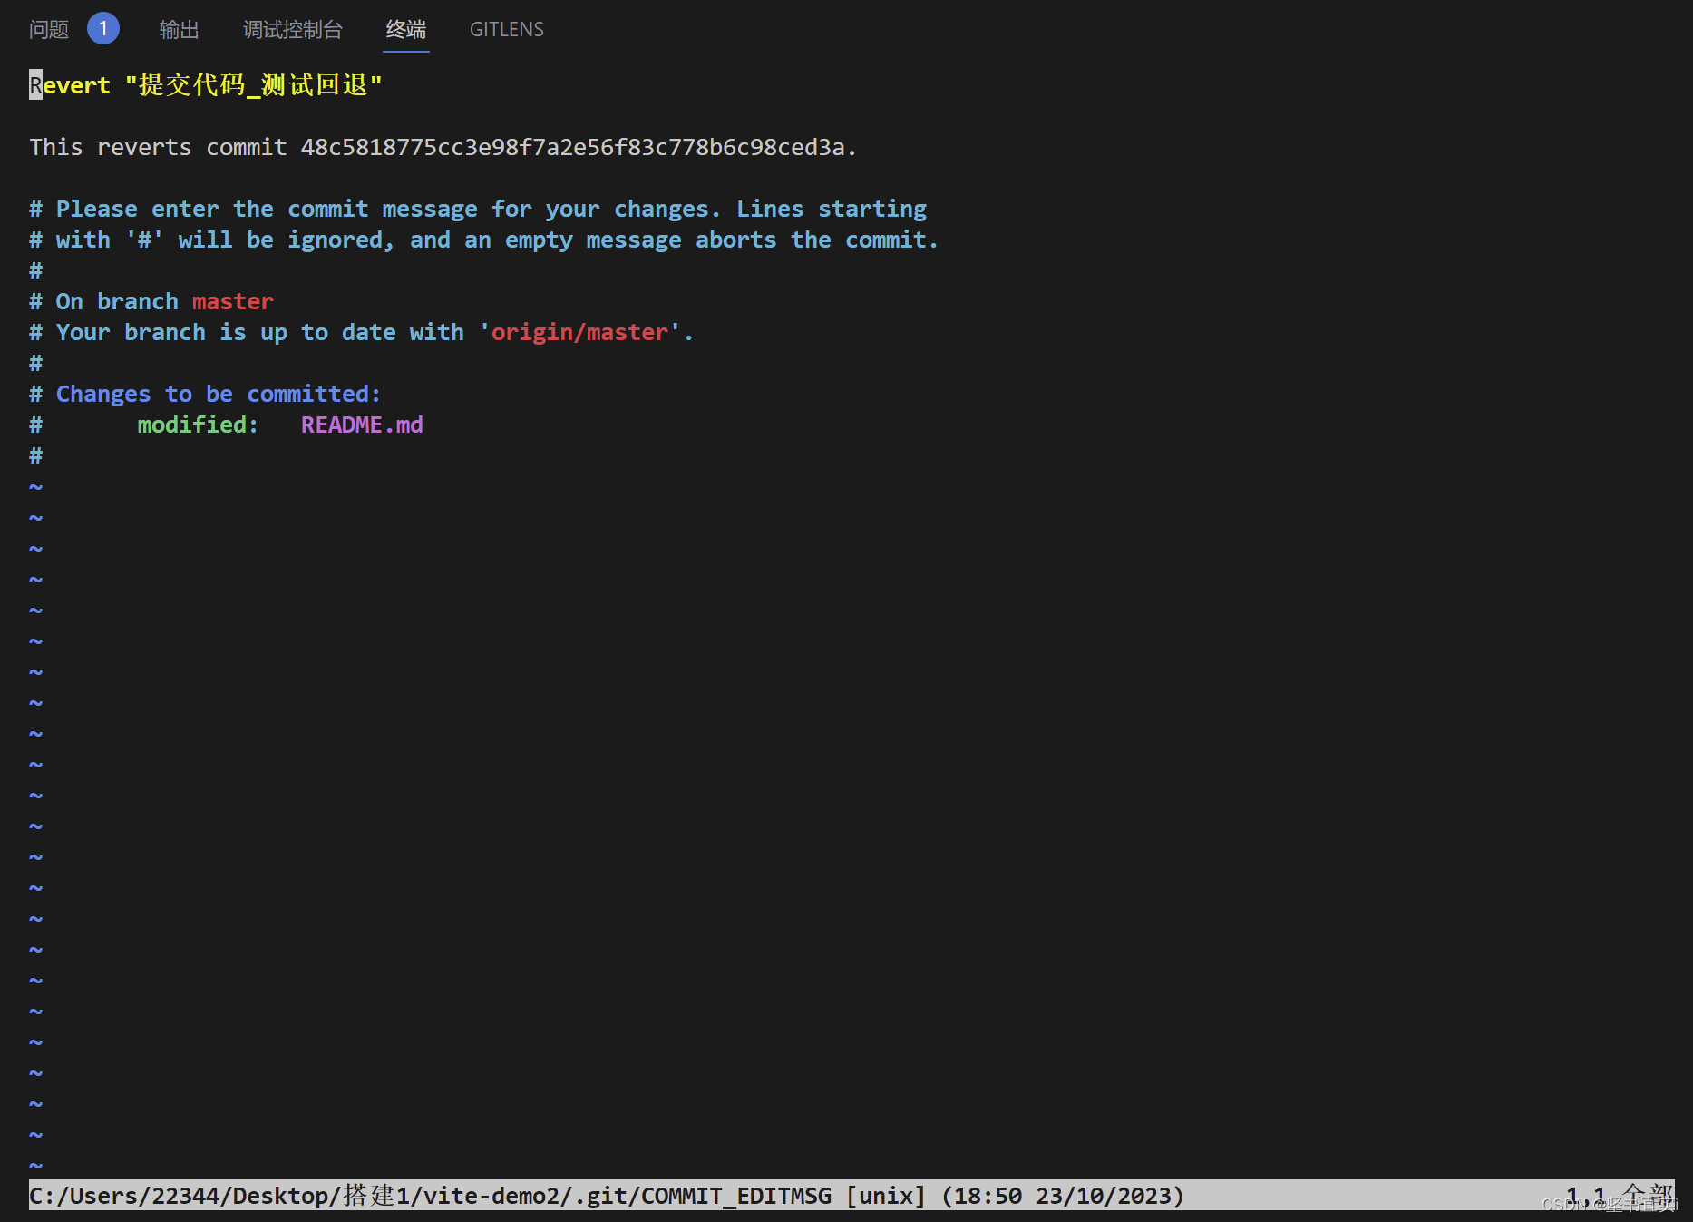Screen dimensions: 1693x1222
Task: Click the COMMIT_EDITMSG file path in status line
Action: [431, 1196]
